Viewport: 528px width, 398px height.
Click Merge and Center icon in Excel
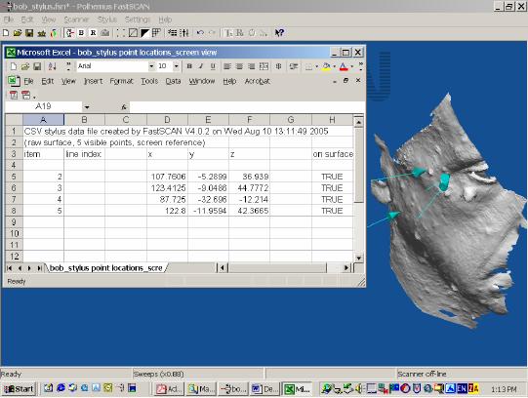click(264, 66)
